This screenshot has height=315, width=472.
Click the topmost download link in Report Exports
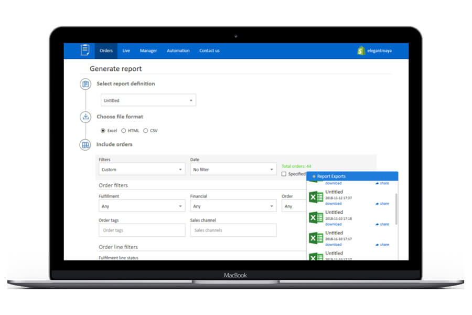point(333,183)
